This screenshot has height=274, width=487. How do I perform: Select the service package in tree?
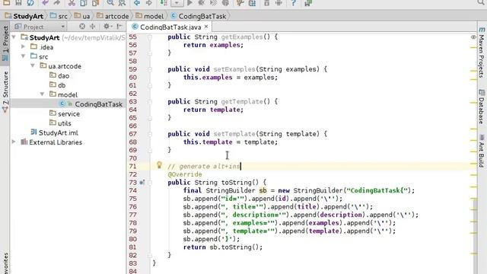point(65,113)
